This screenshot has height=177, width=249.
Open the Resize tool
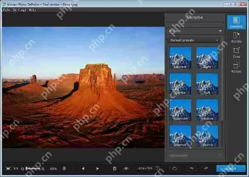236,67
